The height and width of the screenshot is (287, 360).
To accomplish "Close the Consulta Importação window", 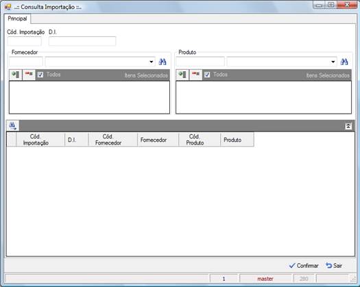I will click(x=347, y=5).
